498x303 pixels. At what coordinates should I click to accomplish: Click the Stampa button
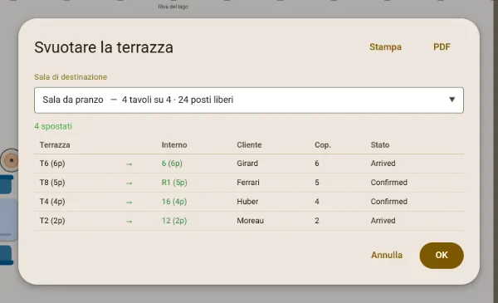pyautogui.click(x=385, y=47)
